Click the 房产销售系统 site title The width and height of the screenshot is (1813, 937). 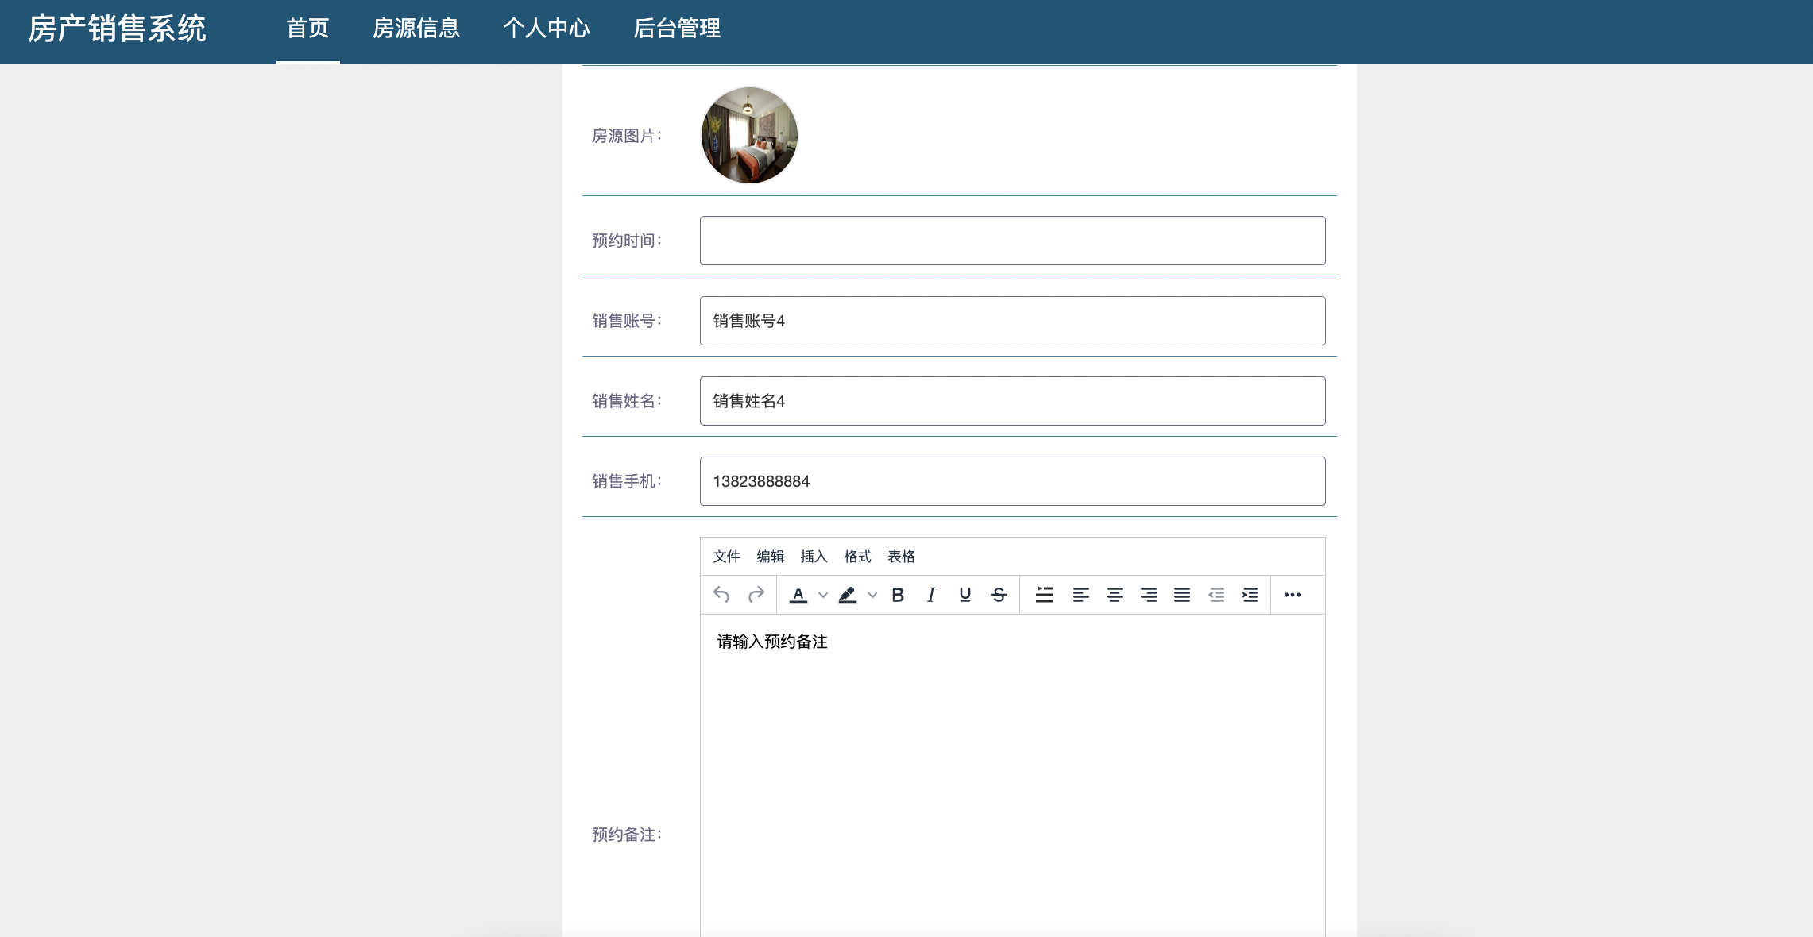click(x=117, y=29)
